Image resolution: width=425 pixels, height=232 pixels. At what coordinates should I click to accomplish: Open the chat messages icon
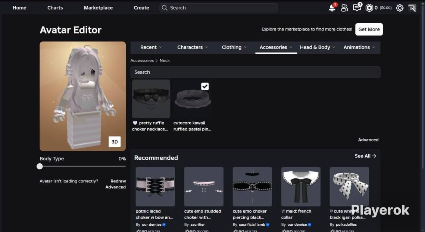357,7
